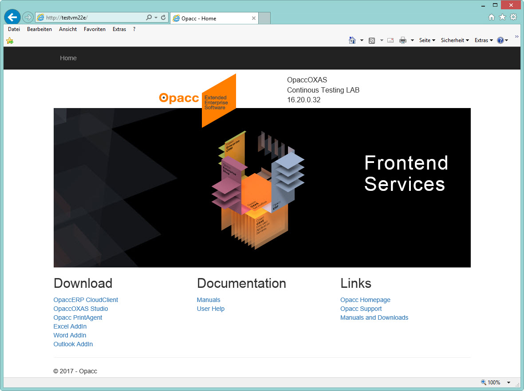Minimize the browser window
524x391 pixels.
tap(483, 5)
